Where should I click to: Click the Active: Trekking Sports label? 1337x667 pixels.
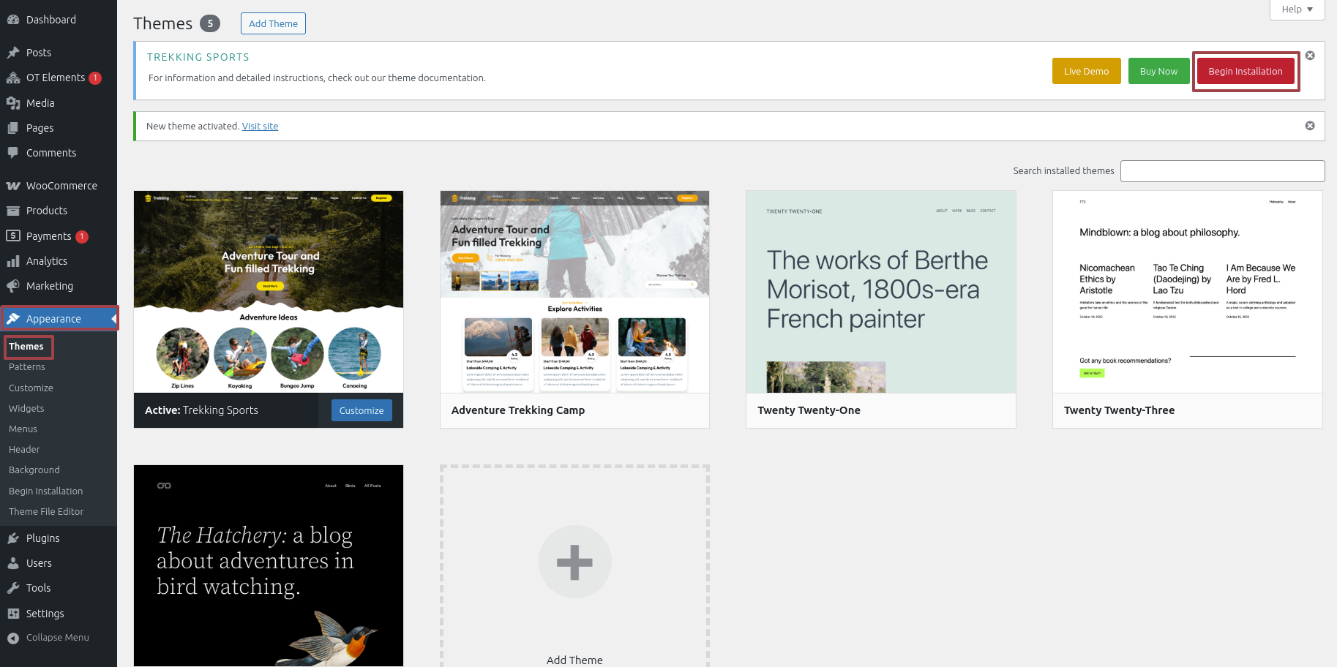201,410
